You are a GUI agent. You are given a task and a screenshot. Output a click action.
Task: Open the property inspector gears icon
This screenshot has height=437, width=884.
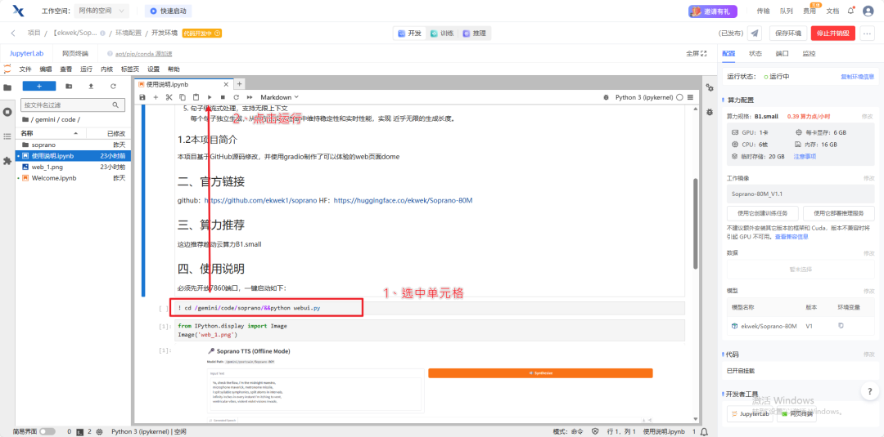[x=710, y=87]
